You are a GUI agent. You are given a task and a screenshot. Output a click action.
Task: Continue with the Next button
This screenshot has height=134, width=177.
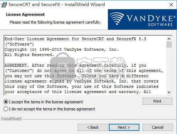(124, 127)
